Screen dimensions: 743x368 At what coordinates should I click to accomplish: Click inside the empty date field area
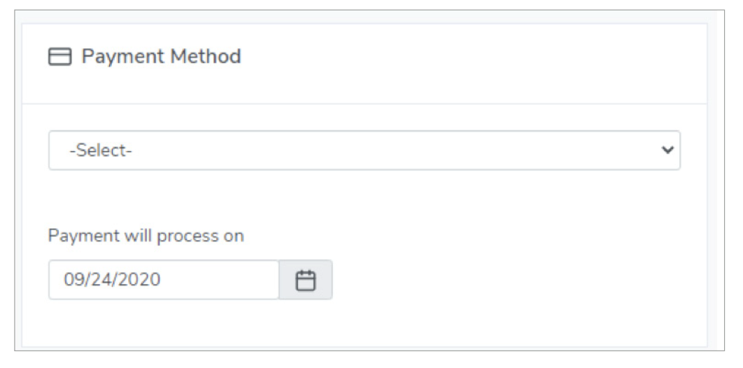coord(224,280)
